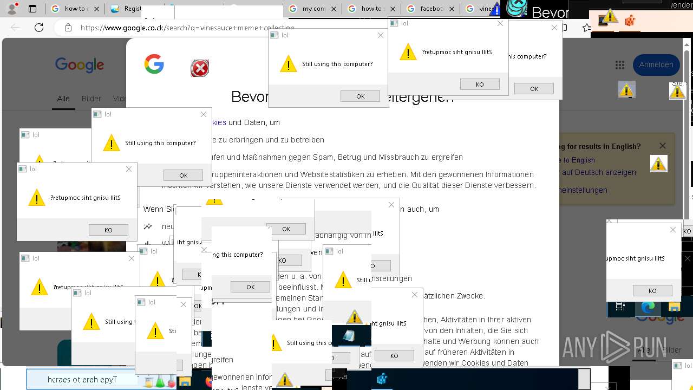The height and width of the screenshot is (390, 693).
Task: Close the lol dialog covering the Bevor heading
Action: point(381,35)
